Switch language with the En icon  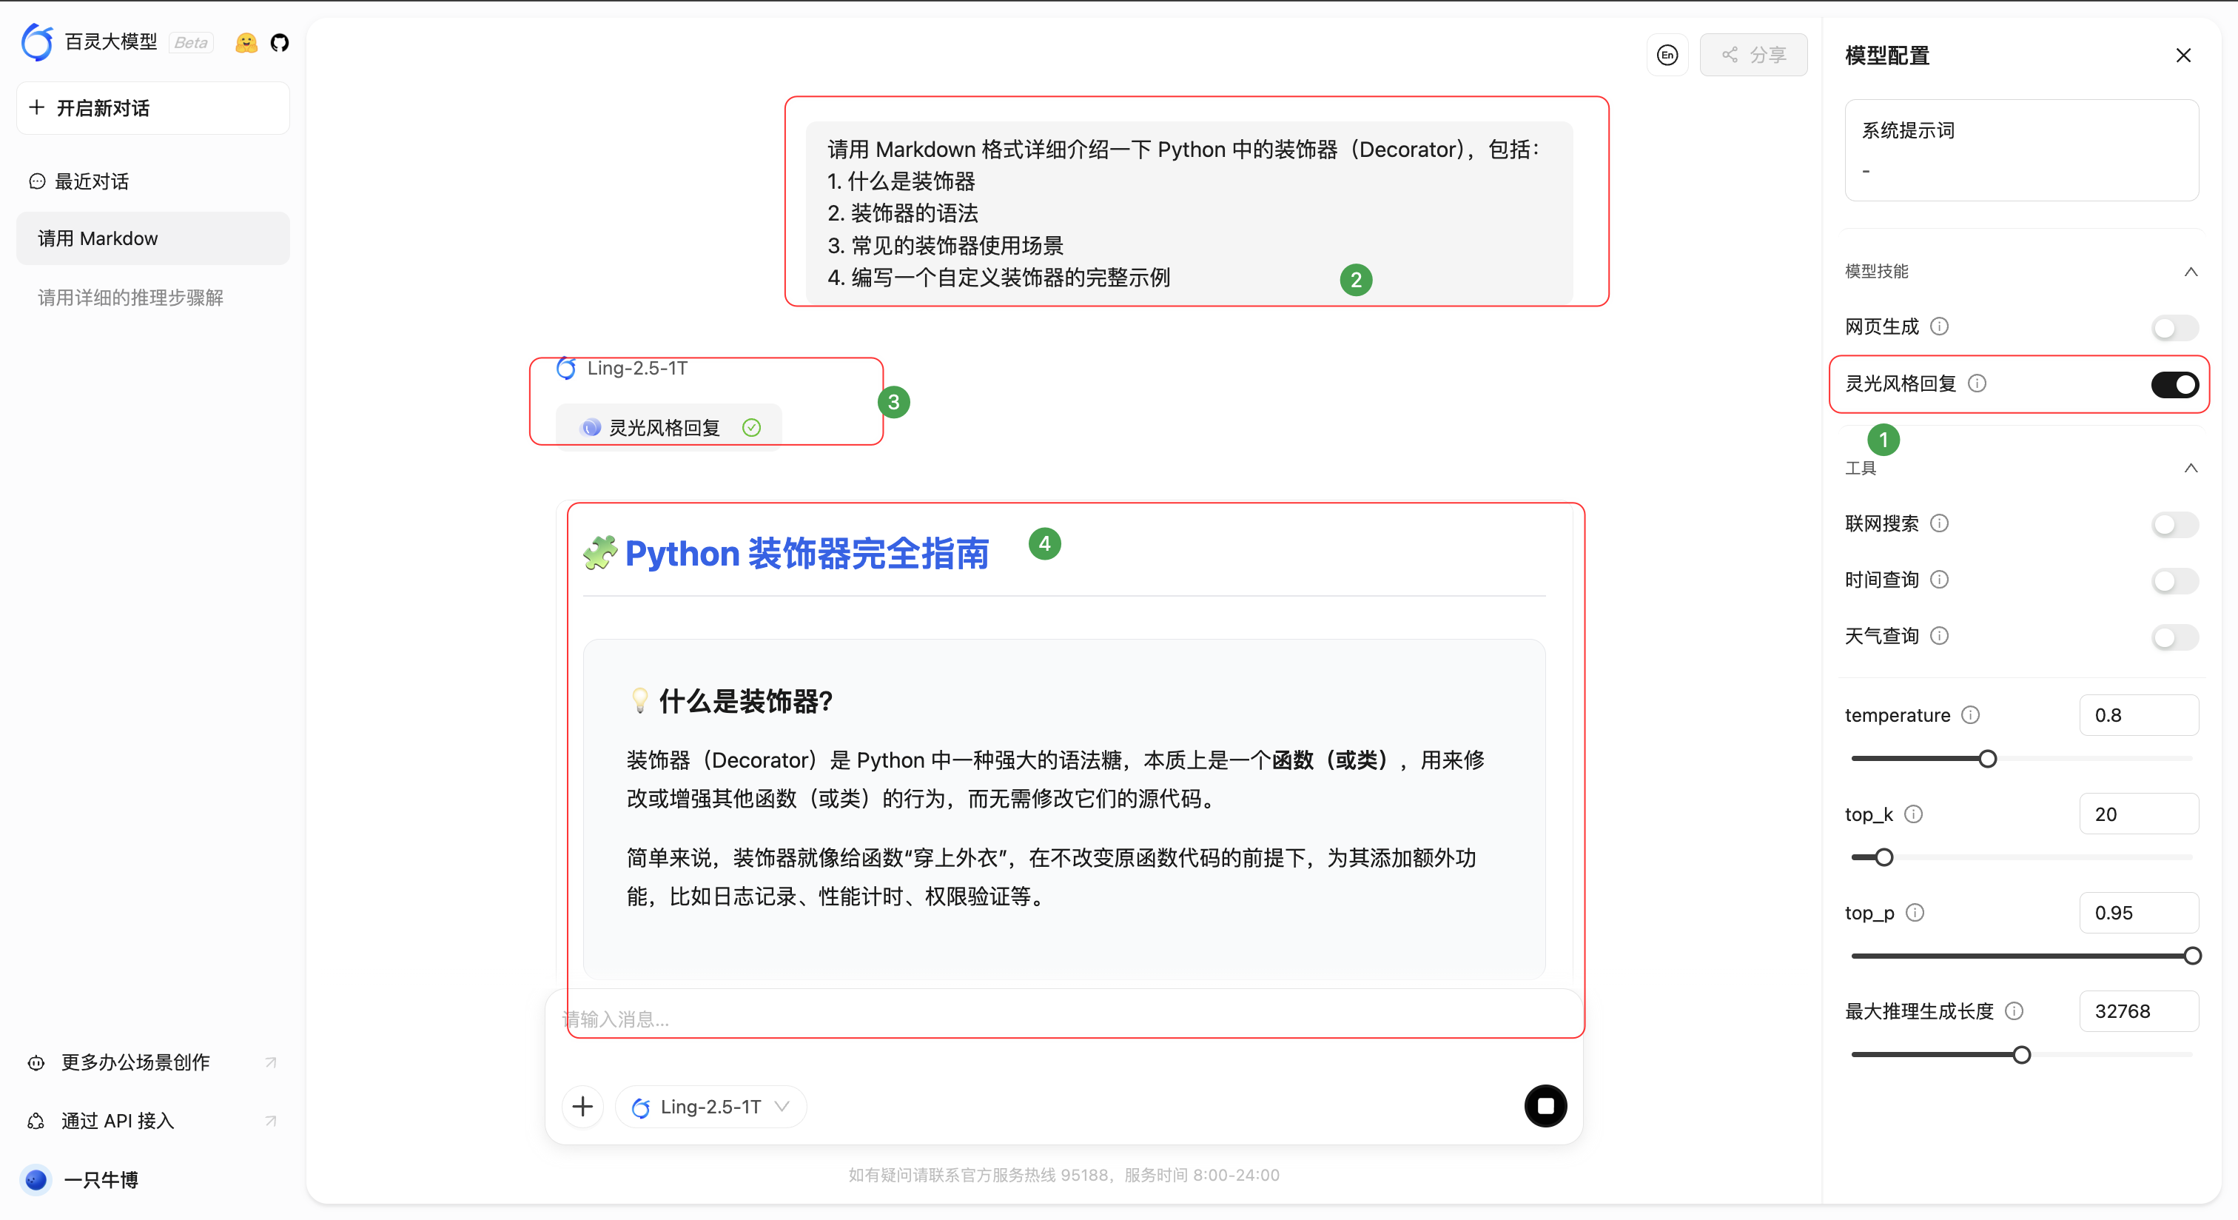[x=1667, y=54]
